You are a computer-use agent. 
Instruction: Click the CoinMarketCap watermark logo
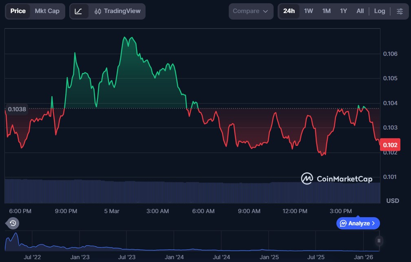(336, 178)
